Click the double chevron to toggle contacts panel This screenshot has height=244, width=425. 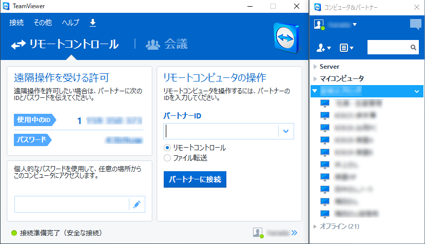(x=294, y=233)
